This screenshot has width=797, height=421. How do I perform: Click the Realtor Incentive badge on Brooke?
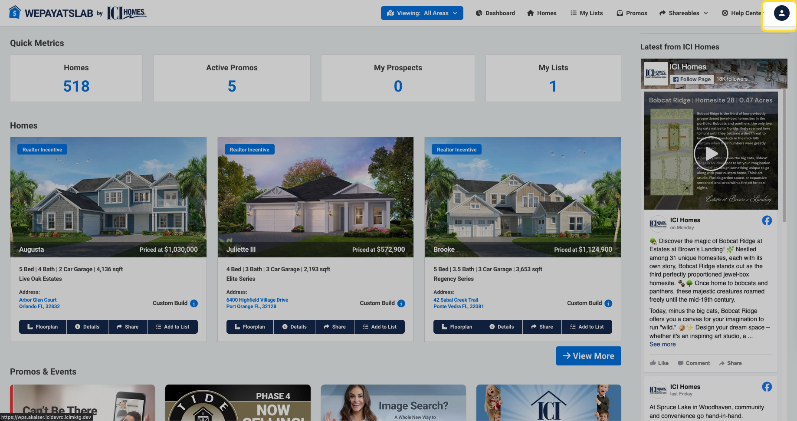click(x=456, y=150)
